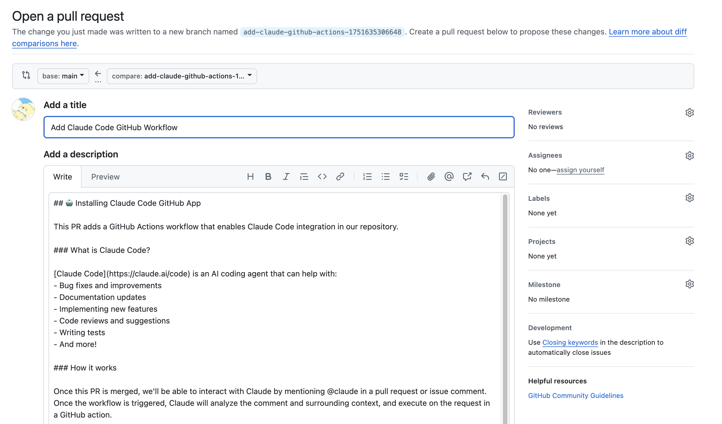This screenshot has width=722, height=424.
Task: Click the '- Bug fixes and improvements' line
Action: coord(107,286)
